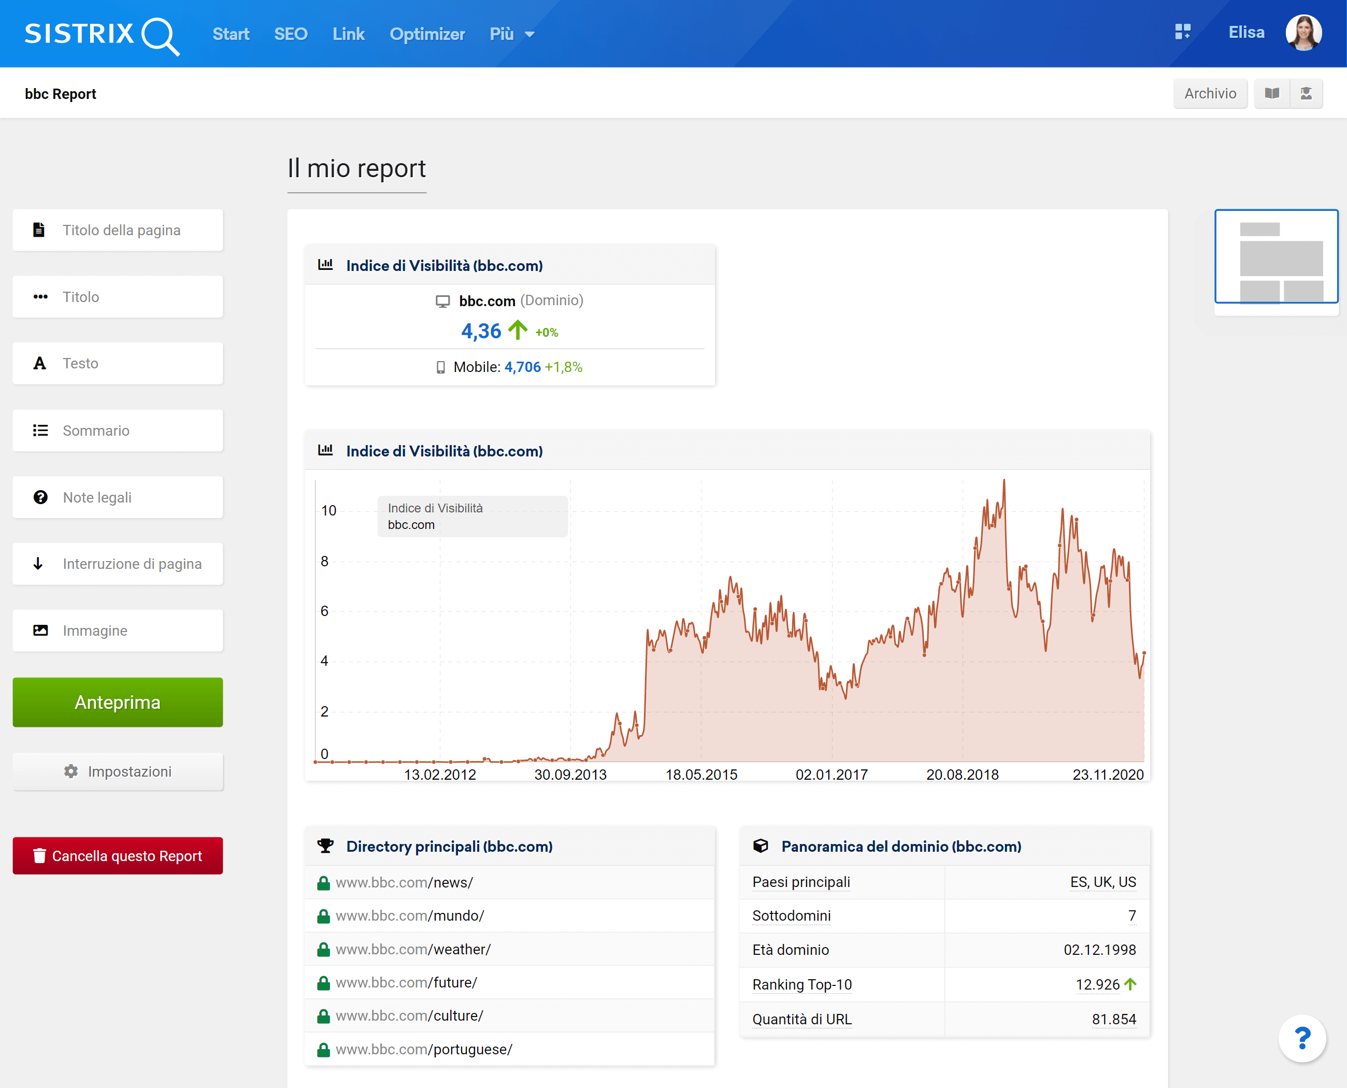Click Cancella questo Report
The height and width of the screenshot is (1088, 1347).
click(118, 855)
